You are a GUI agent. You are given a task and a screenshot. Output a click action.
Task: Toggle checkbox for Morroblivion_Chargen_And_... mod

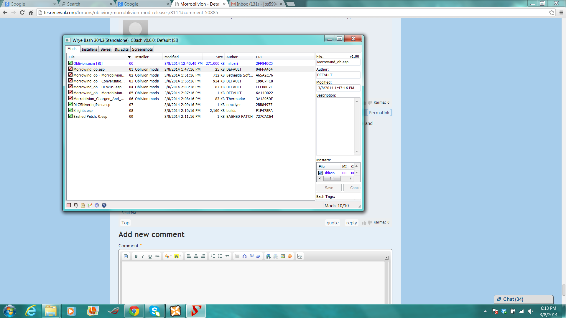(70, 98)
